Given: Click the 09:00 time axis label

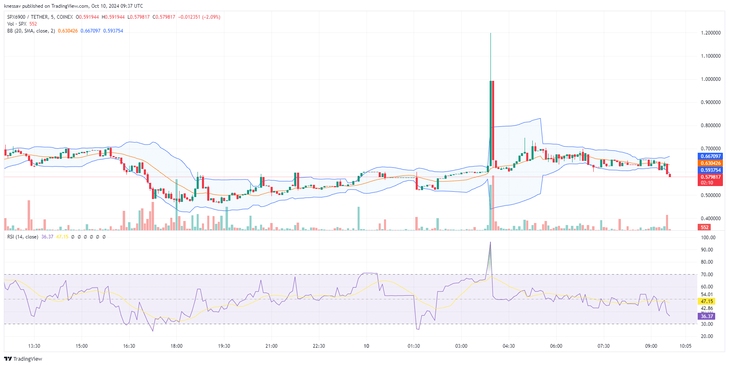Looking at the screenshot, I should (651, 346).
